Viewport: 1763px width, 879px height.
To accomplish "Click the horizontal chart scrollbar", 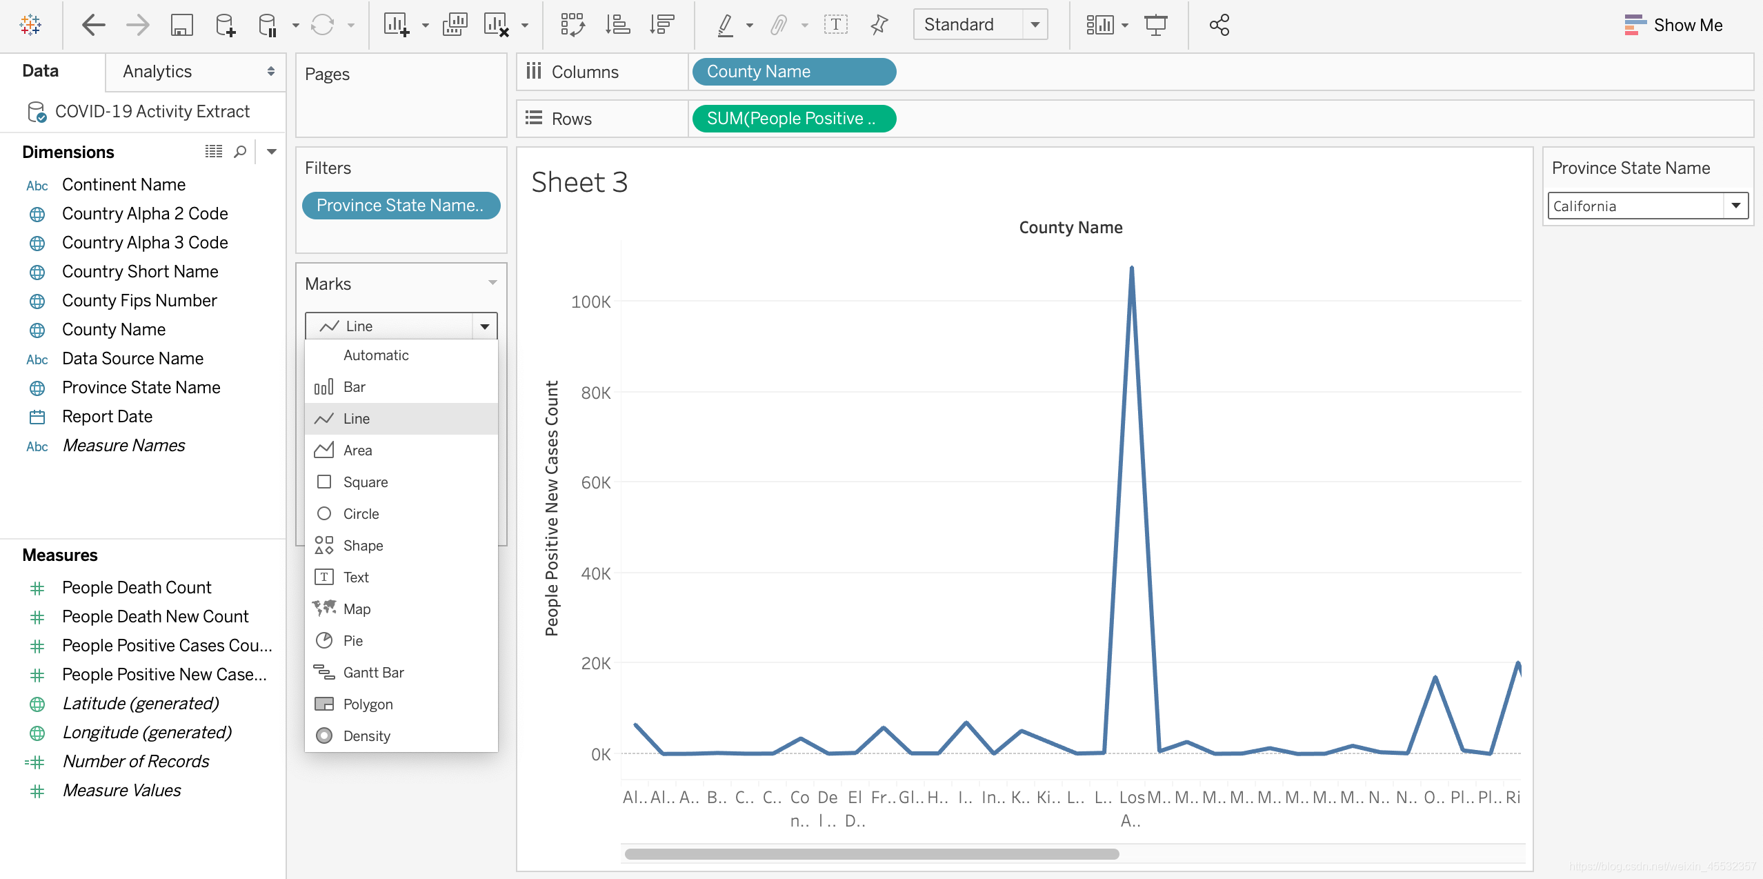I will (x=871, y=854).
